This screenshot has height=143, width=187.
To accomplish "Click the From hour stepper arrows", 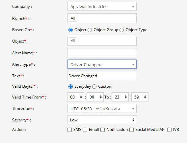I will tap(81, 97).
